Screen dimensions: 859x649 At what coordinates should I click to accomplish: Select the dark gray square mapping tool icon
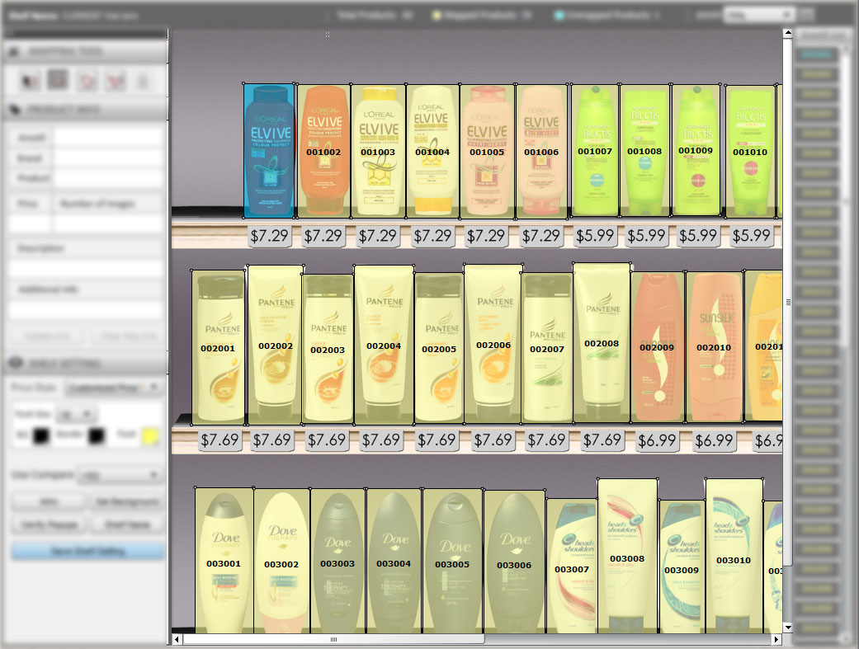pos(57,80)
